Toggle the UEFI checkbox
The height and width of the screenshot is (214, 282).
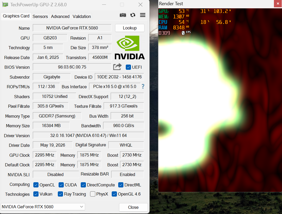[x=128, y=67]
